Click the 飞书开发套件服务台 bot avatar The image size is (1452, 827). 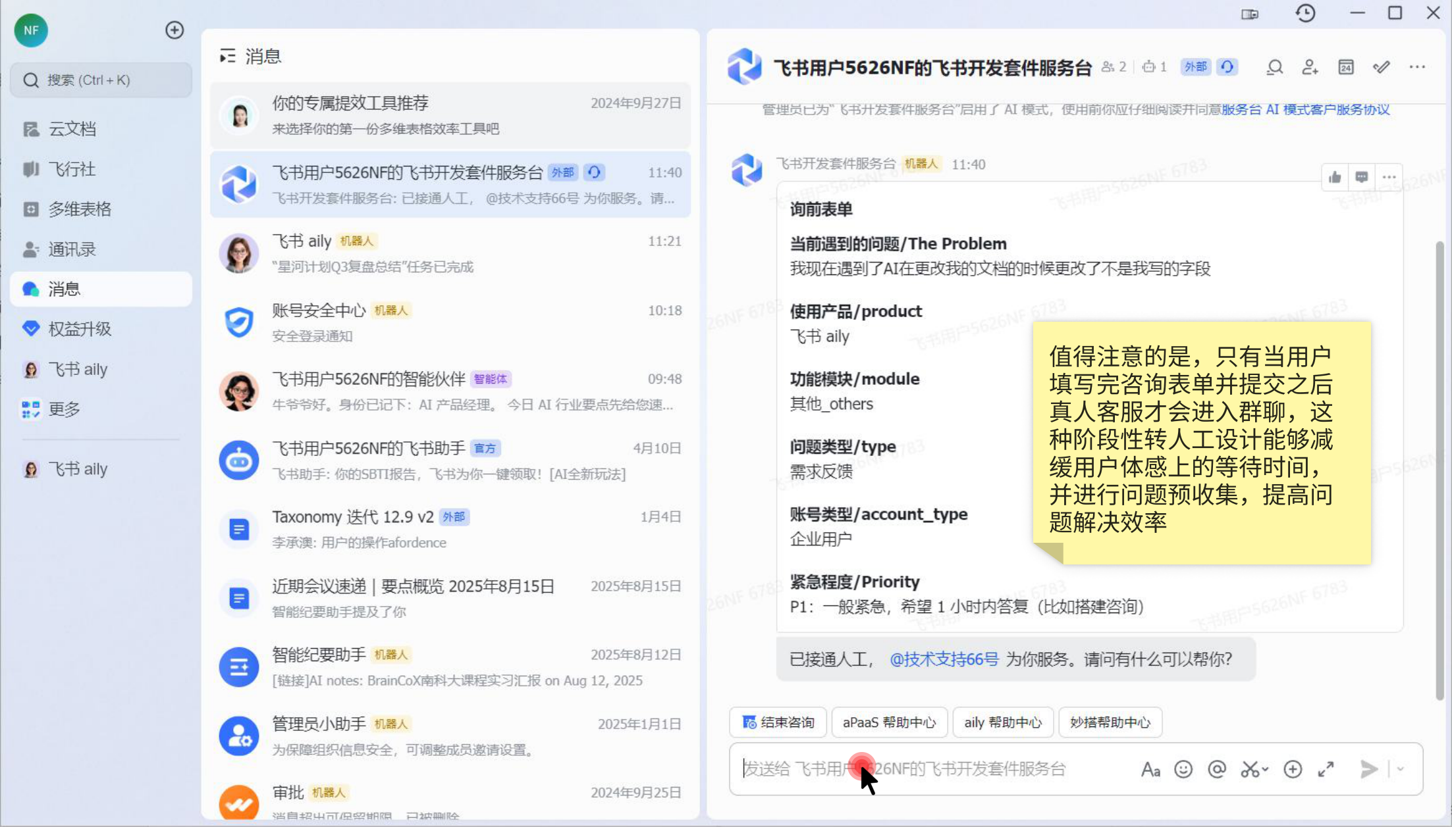pyautogui.click(x=746, y=170)
